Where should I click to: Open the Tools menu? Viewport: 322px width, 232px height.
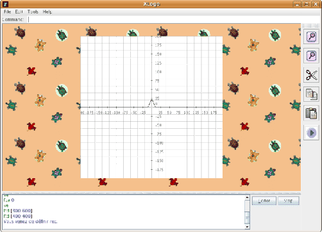tap(33, 12)
